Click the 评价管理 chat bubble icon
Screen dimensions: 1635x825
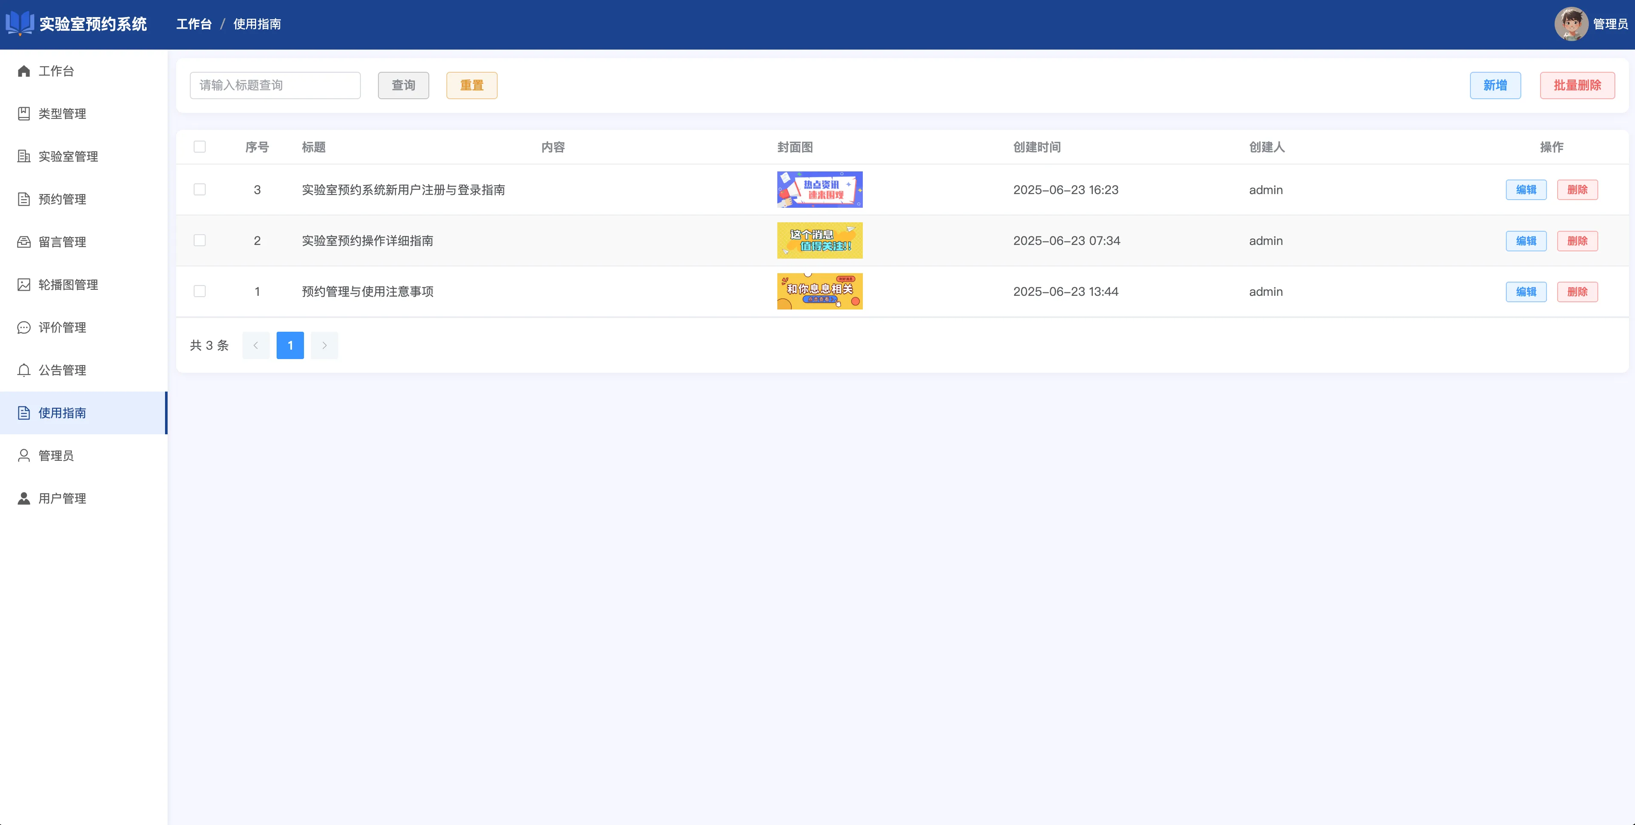(24, 327)
